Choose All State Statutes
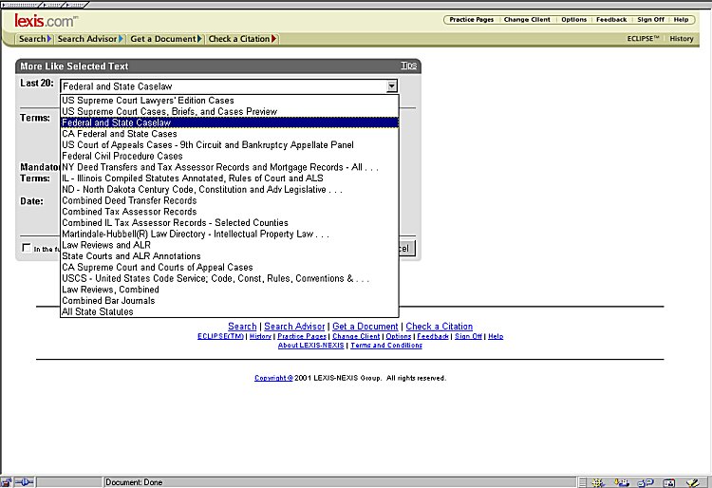 click(230, 311)
